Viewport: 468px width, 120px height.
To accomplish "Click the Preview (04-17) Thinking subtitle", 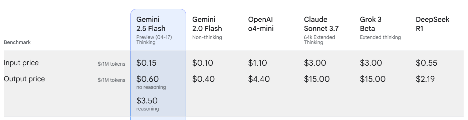I will pos(154,40).
